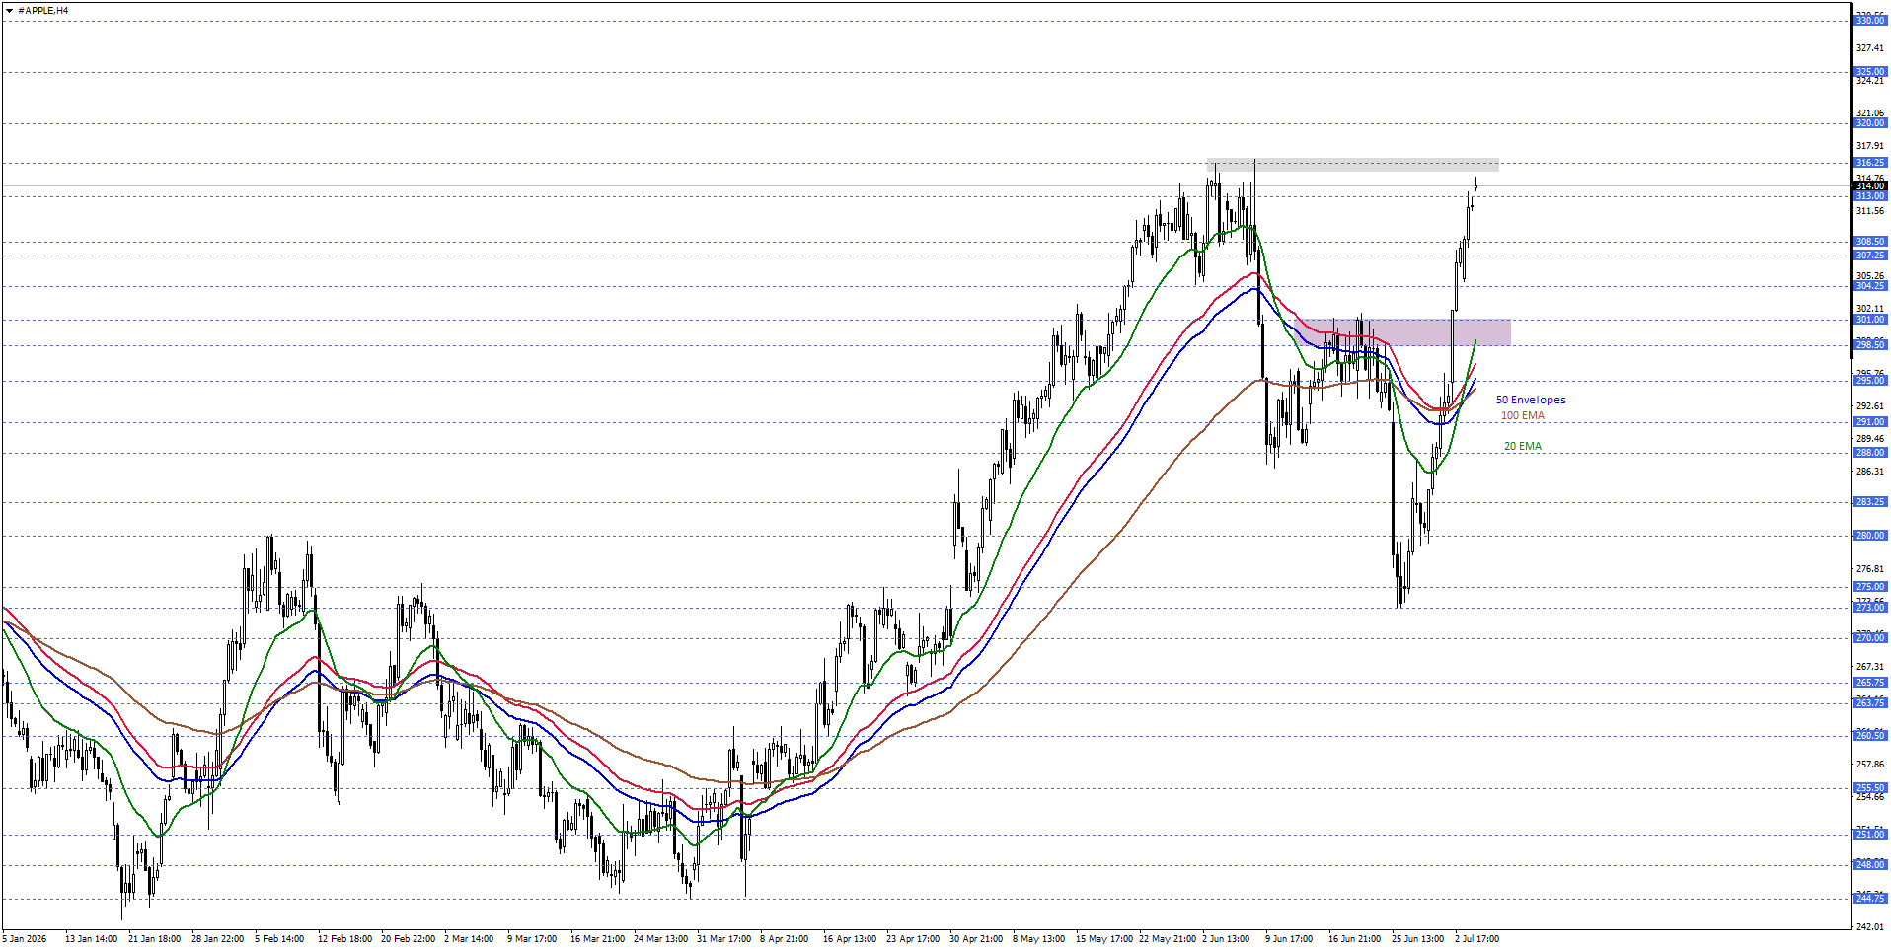This screenshot has width=1891, height=950.
Task: Click the 286.31 price scale value
Action: pos(1869,471)
